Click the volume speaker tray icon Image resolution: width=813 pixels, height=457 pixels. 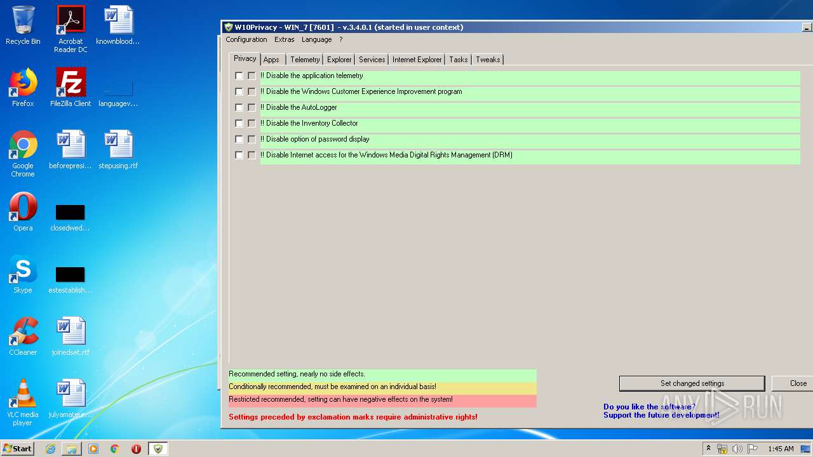click(x=737, y=449)
